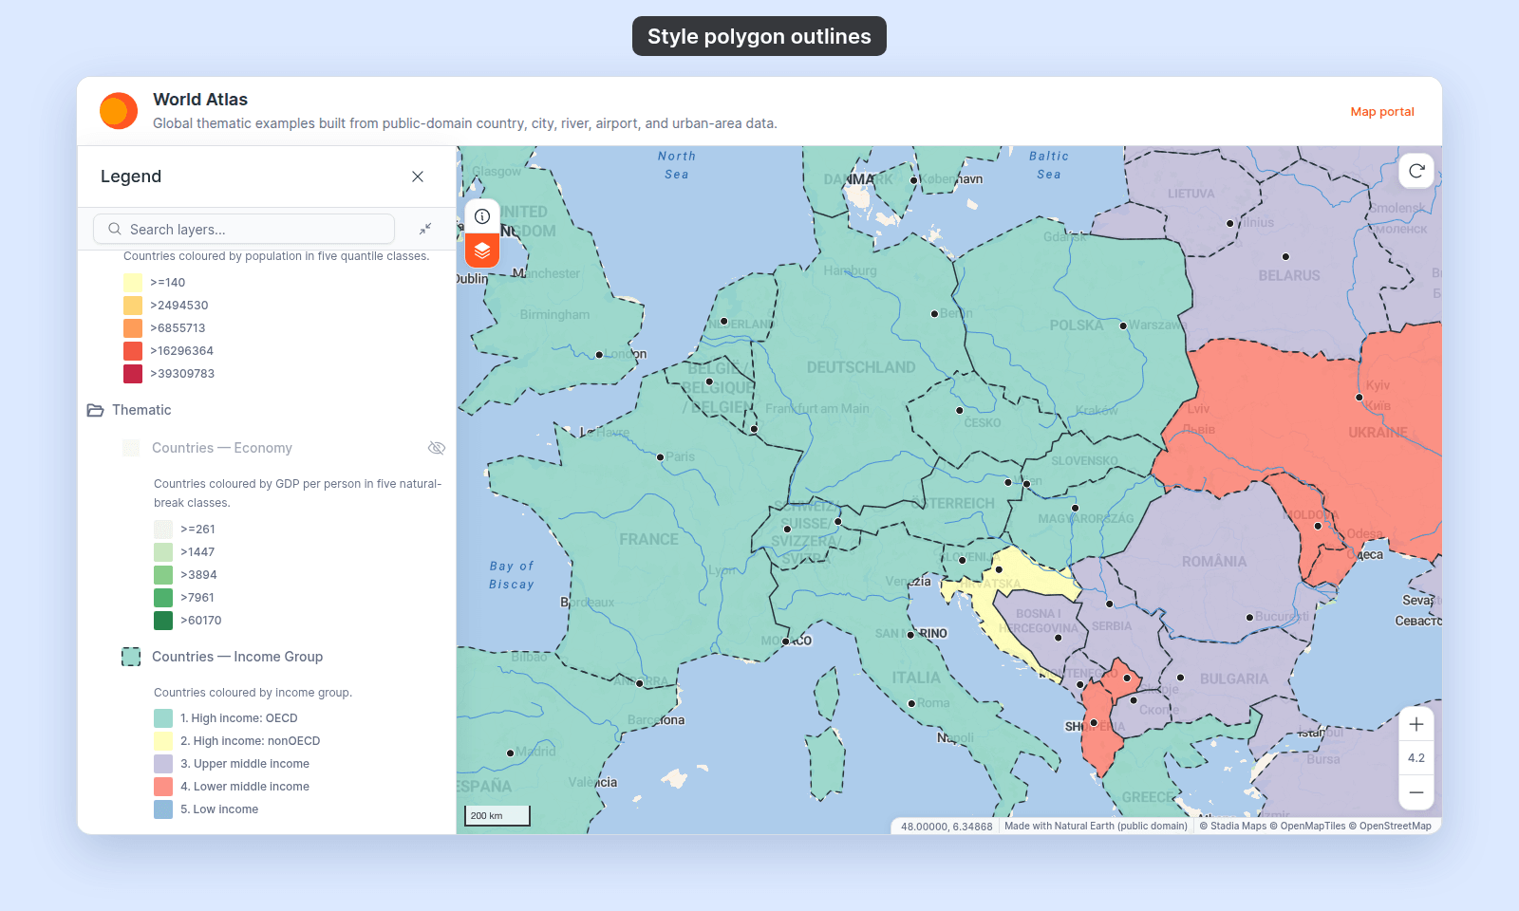The width and height of the screenshot is (1519, 911).
Task: Click the High income: OECD swatch
Action: [x=163, y=718]
